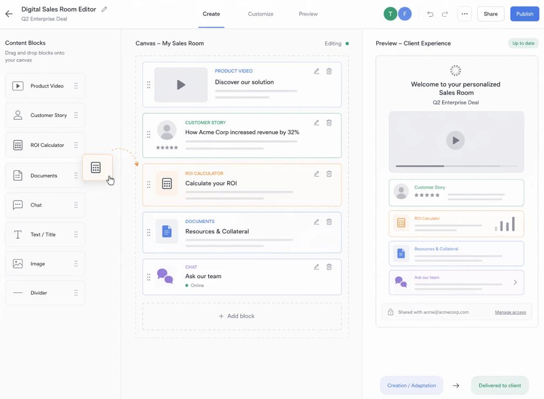The width and height of the screenshot is (544, 399).
Task: Delete the ROI Calculator canvas block
Action: pos(329,173)
